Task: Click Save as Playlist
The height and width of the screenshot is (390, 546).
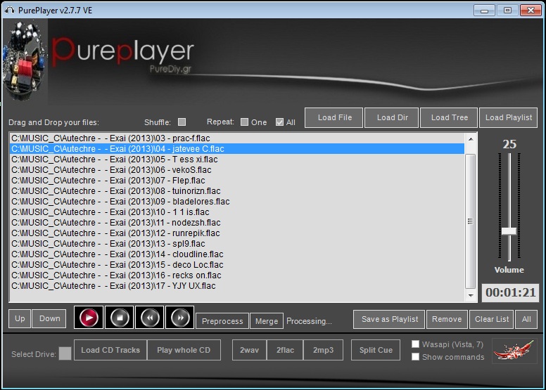Action: (x=389, y=319)
